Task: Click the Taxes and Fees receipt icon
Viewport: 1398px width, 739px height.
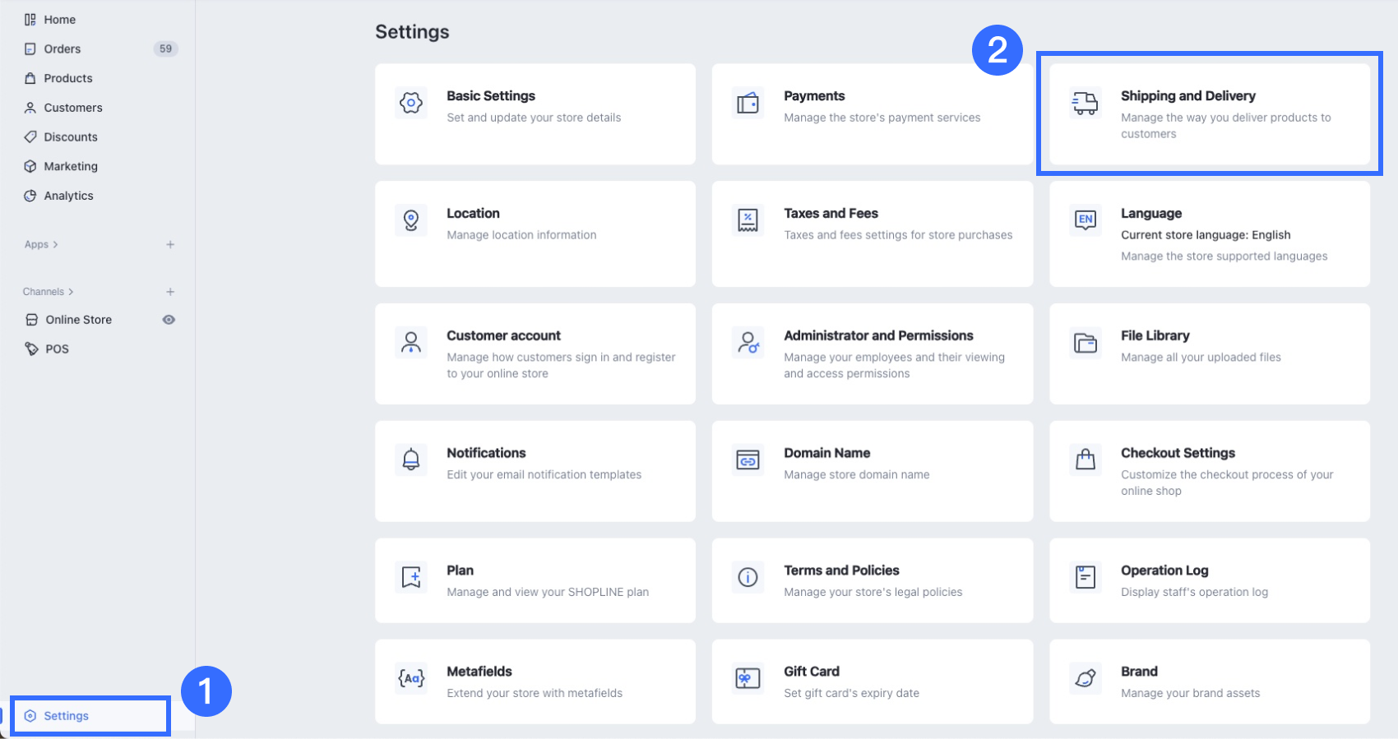Action: coord(748,220)
